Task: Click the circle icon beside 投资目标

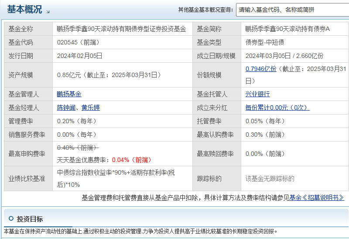Action: (11, 219)
